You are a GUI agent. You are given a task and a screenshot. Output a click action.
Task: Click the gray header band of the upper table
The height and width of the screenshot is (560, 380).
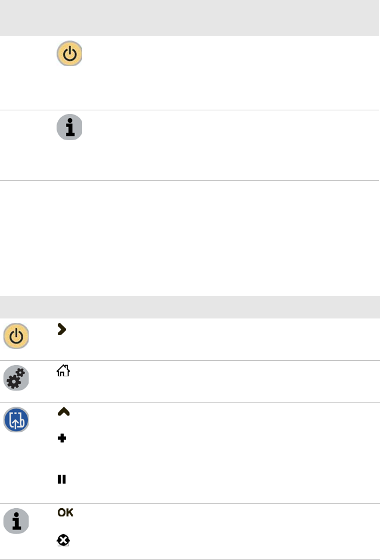pyautogui.click(x=190, y=17)
